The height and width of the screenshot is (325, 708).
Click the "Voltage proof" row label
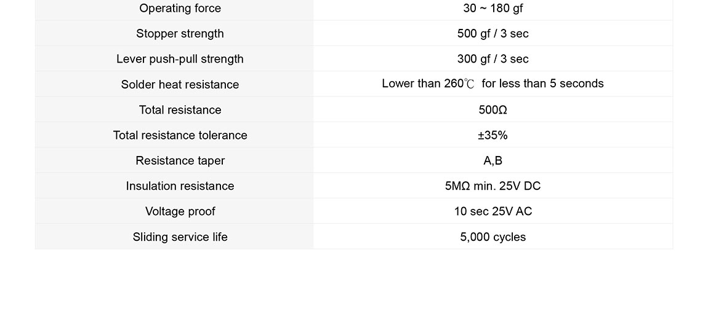(180, 211)
